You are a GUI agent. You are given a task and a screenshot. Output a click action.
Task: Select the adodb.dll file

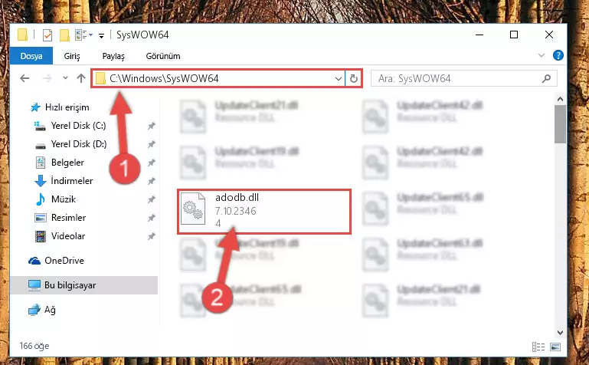pyautogui.click(x=264, y=212)
